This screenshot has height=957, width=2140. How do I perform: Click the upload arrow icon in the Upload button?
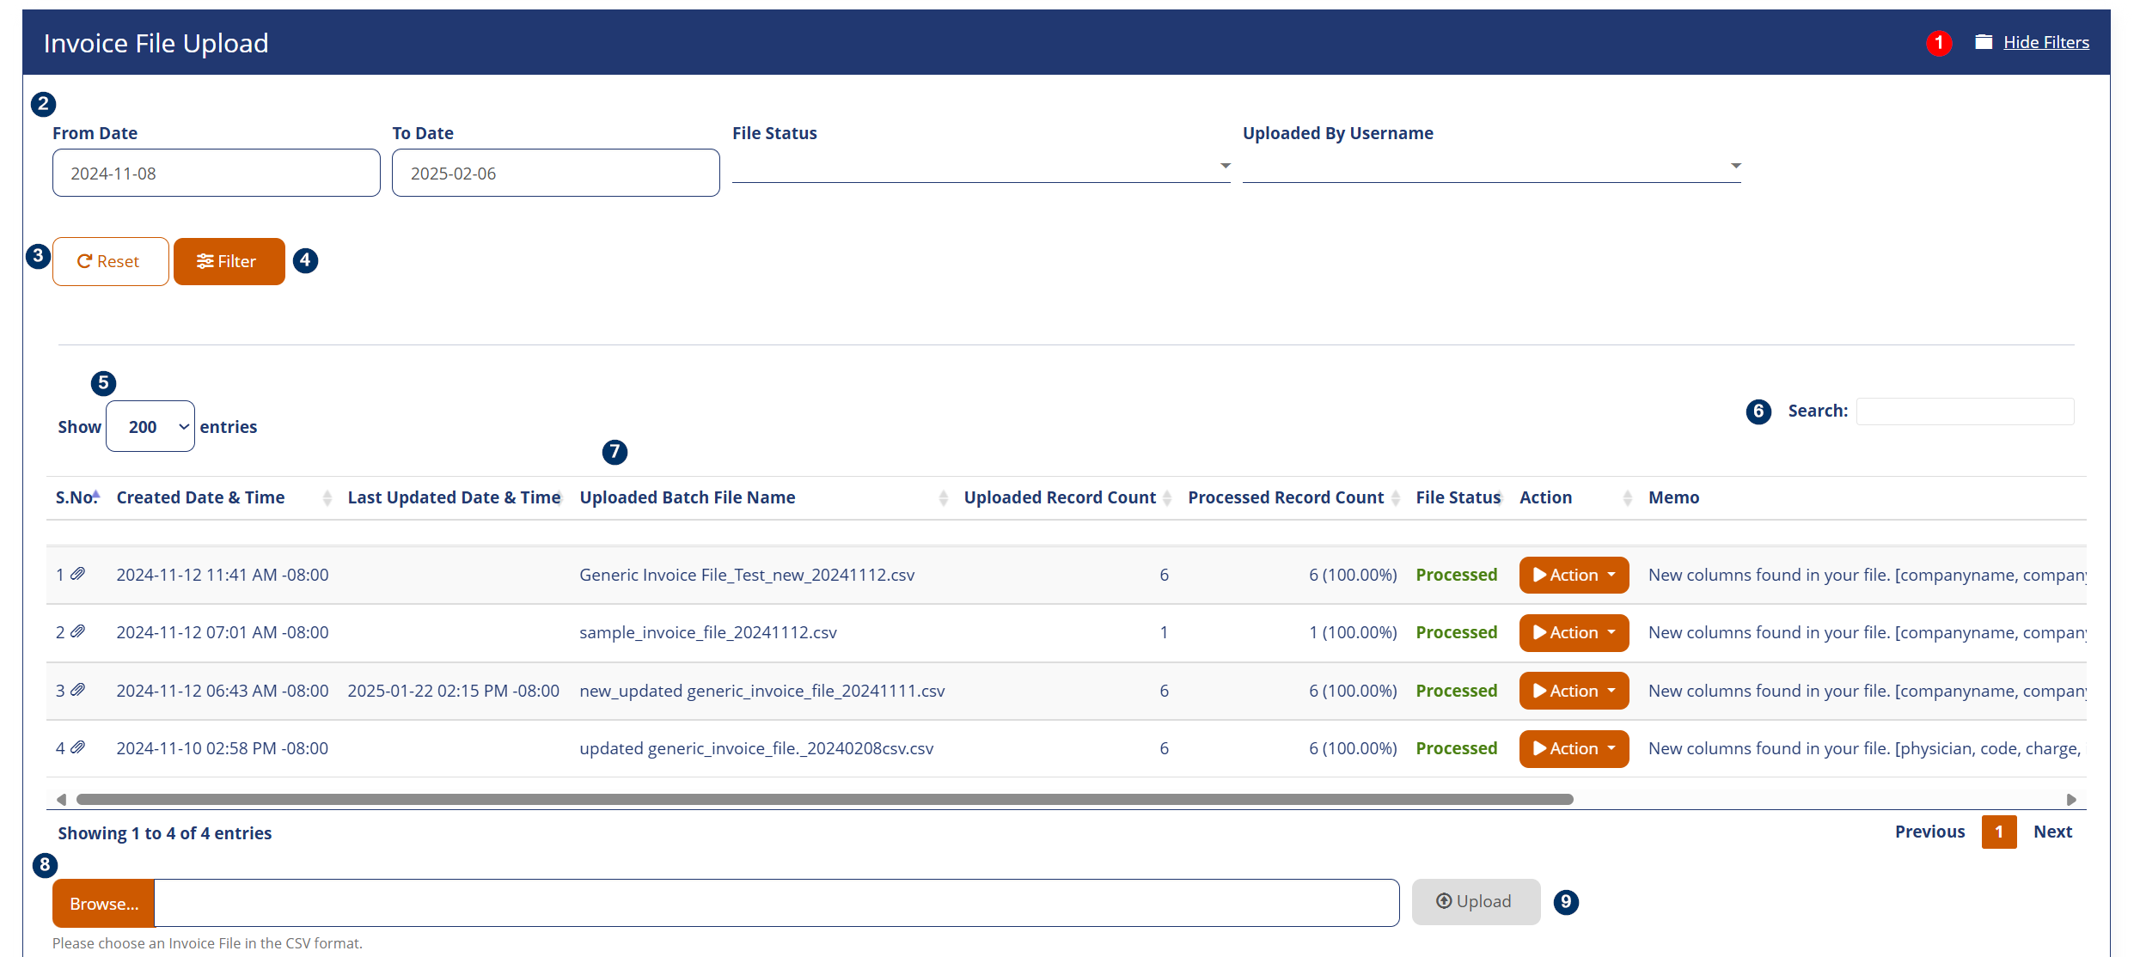[x=1445, y=901]
